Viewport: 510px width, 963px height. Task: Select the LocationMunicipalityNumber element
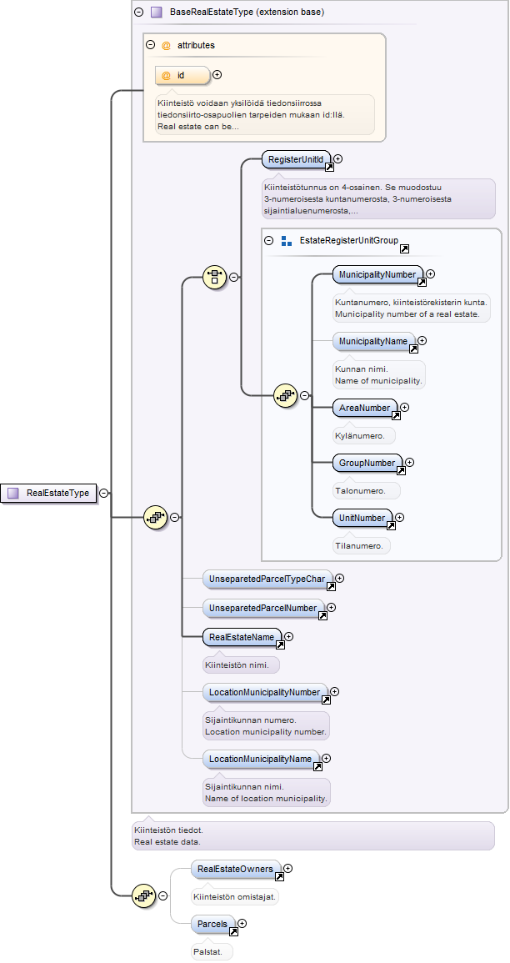[x=266, y=692]
